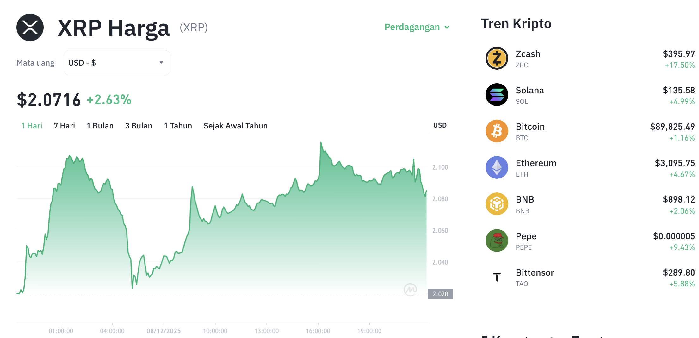Click the Zcash price link
699x338 pixels.
[x=680, y=54]
